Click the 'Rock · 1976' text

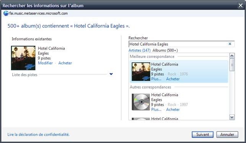(x=178, y=74)
